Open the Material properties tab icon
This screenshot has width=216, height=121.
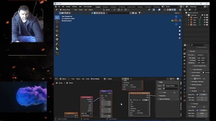tap(185, 96)
